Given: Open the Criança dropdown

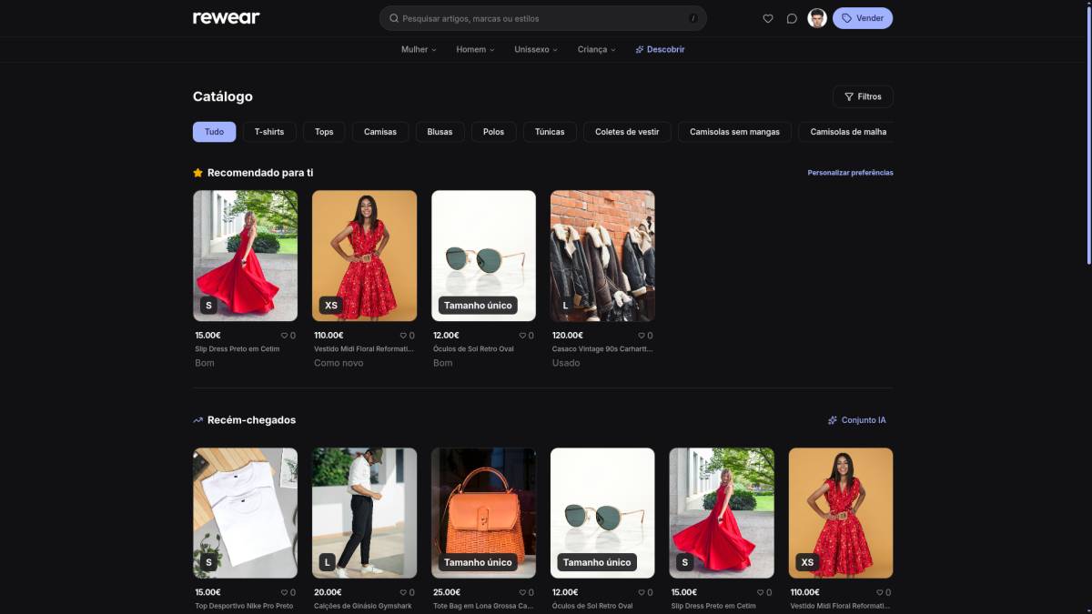Looking at the screenshot, I should click(x=596, y=49).
